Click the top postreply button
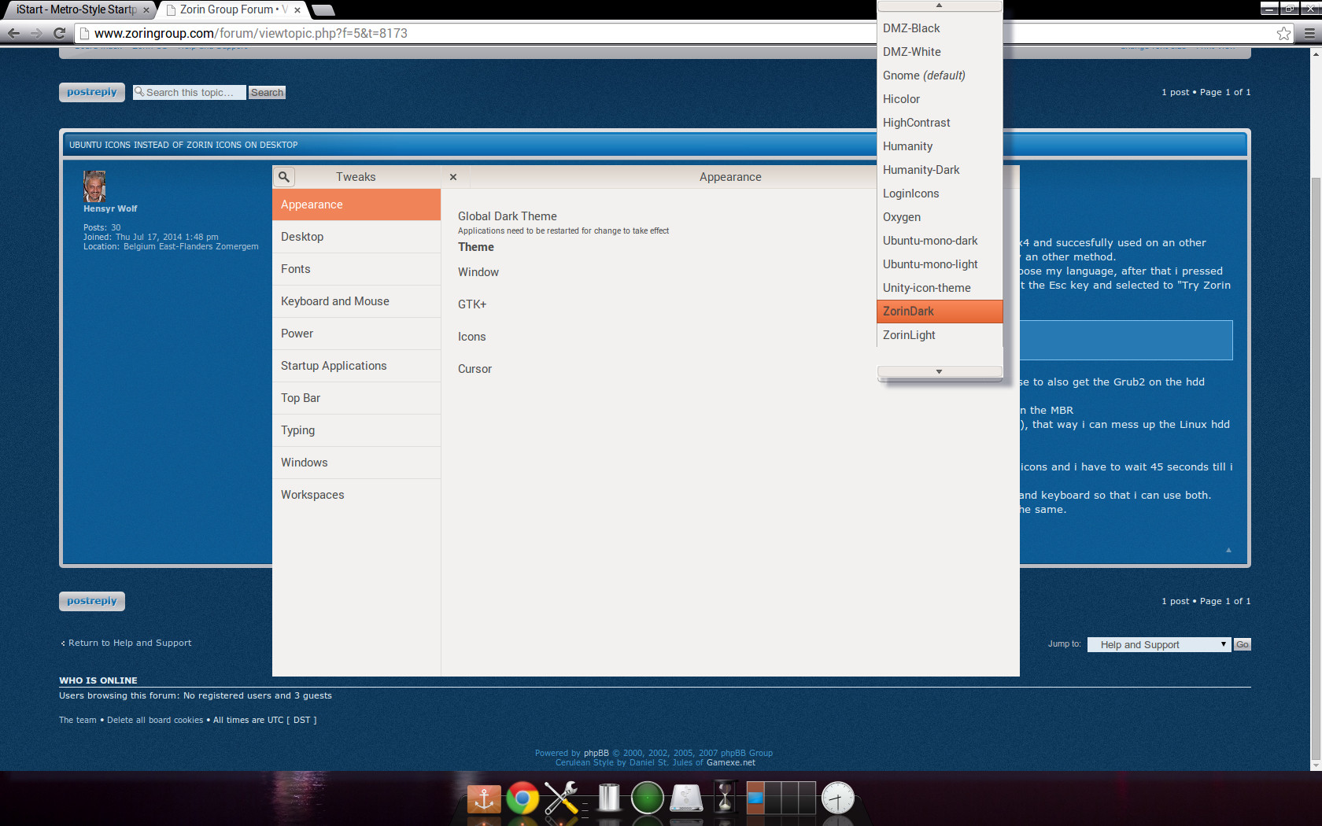 coord(91,92)
